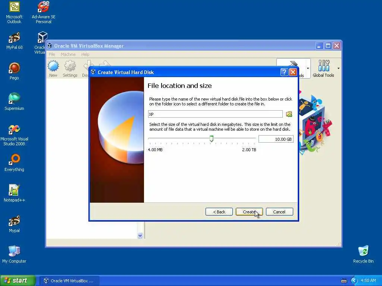This screenshot has width=382, height=286.
Task: Click the 2.00 TB maximum label under the slider
Action: point(249,150)
